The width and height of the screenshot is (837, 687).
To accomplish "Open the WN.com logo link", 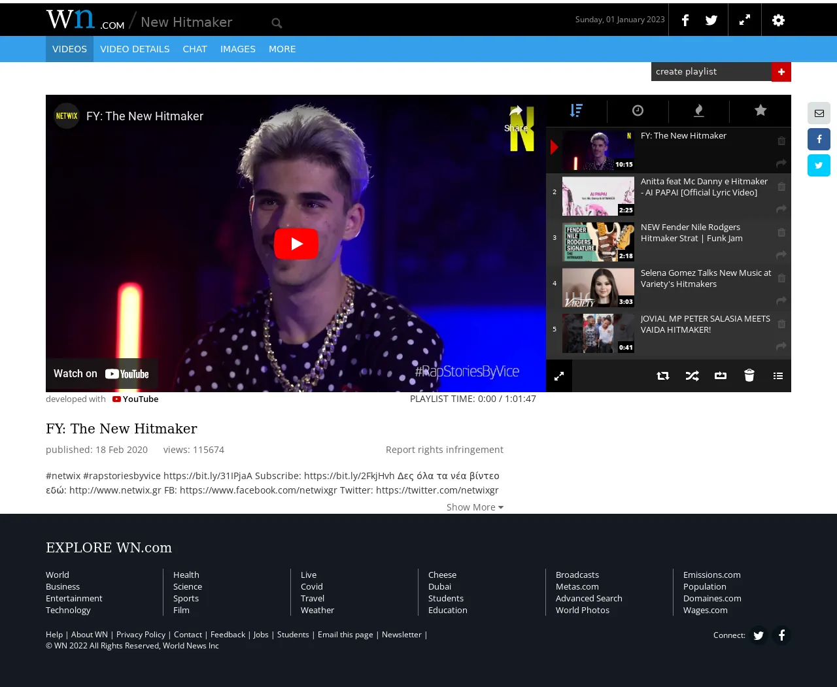I will (x=85, y=20).
